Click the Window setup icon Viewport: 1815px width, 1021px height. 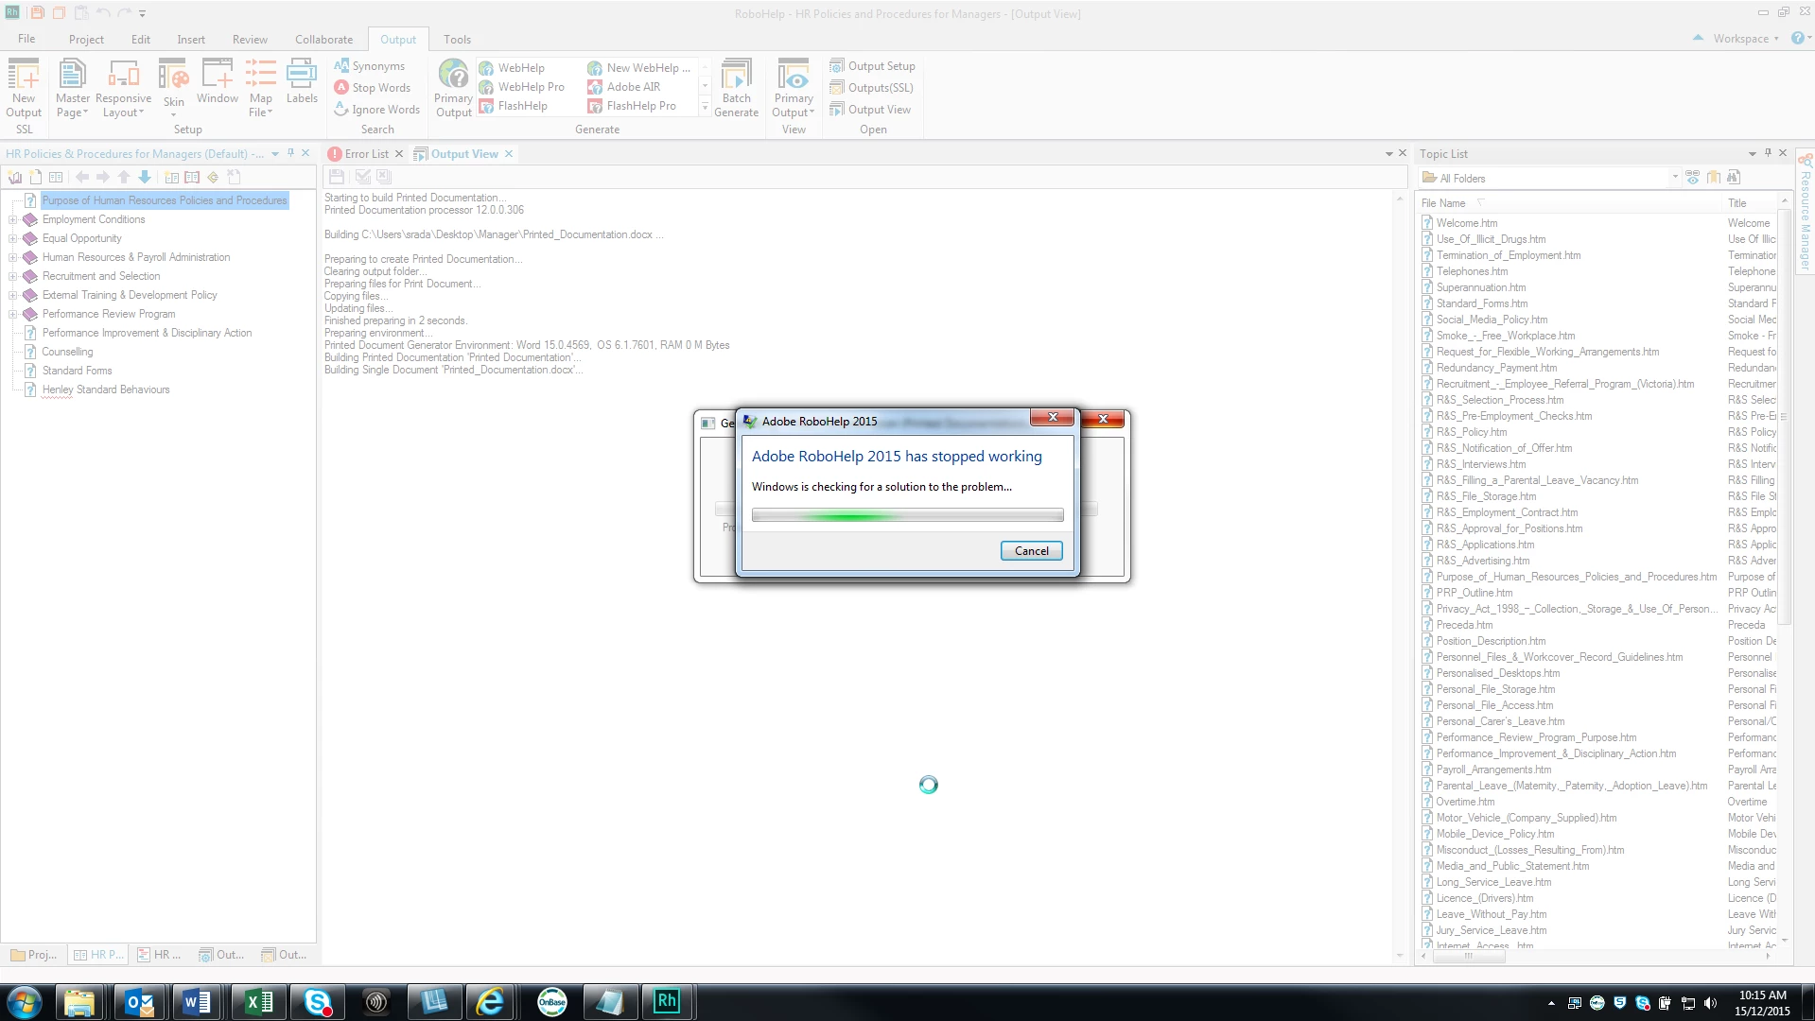pyautogui.click(x=218, y=81)
